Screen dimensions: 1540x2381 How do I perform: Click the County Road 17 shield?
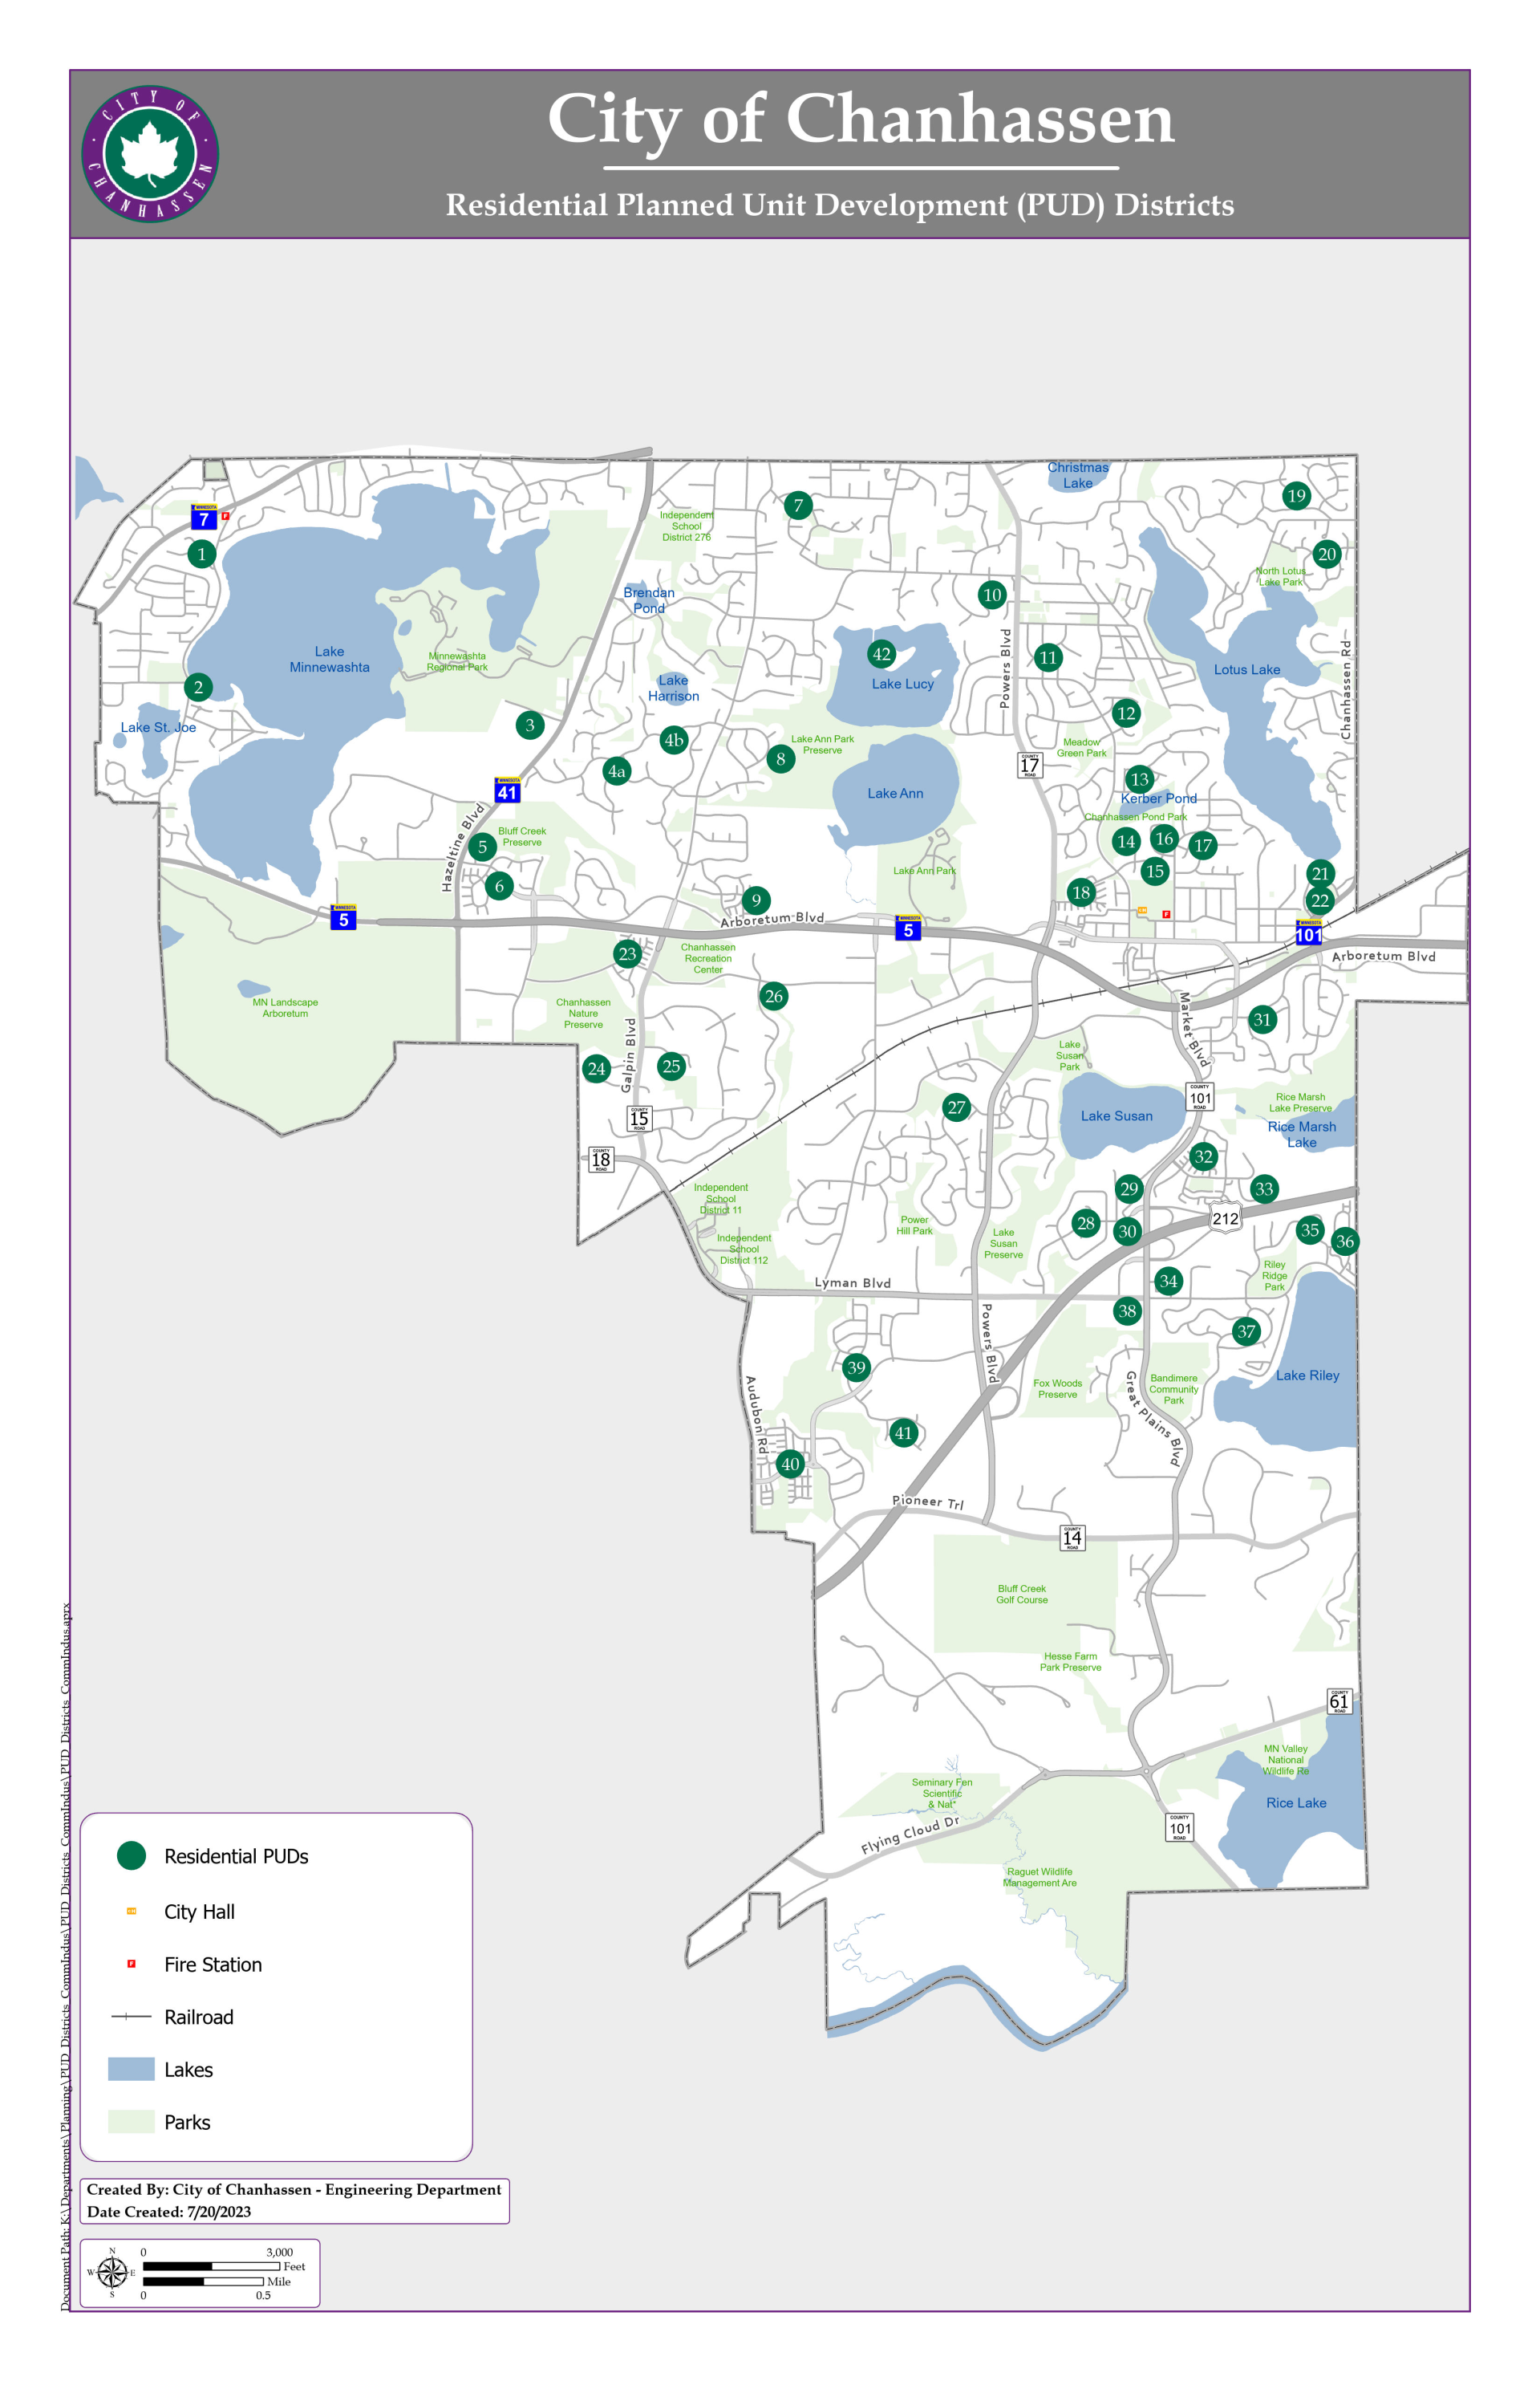coord(1030,764)
